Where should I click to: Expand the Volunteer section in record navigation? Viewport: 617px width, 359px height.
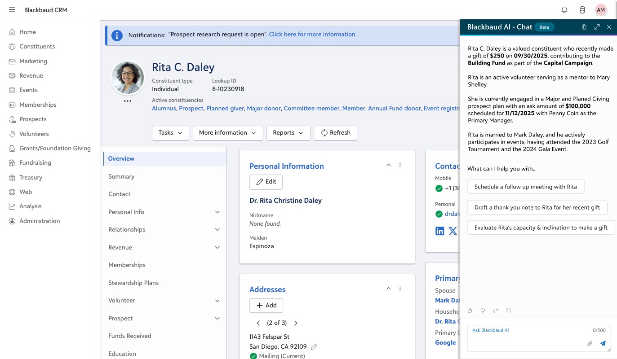[x=218, y=301]
